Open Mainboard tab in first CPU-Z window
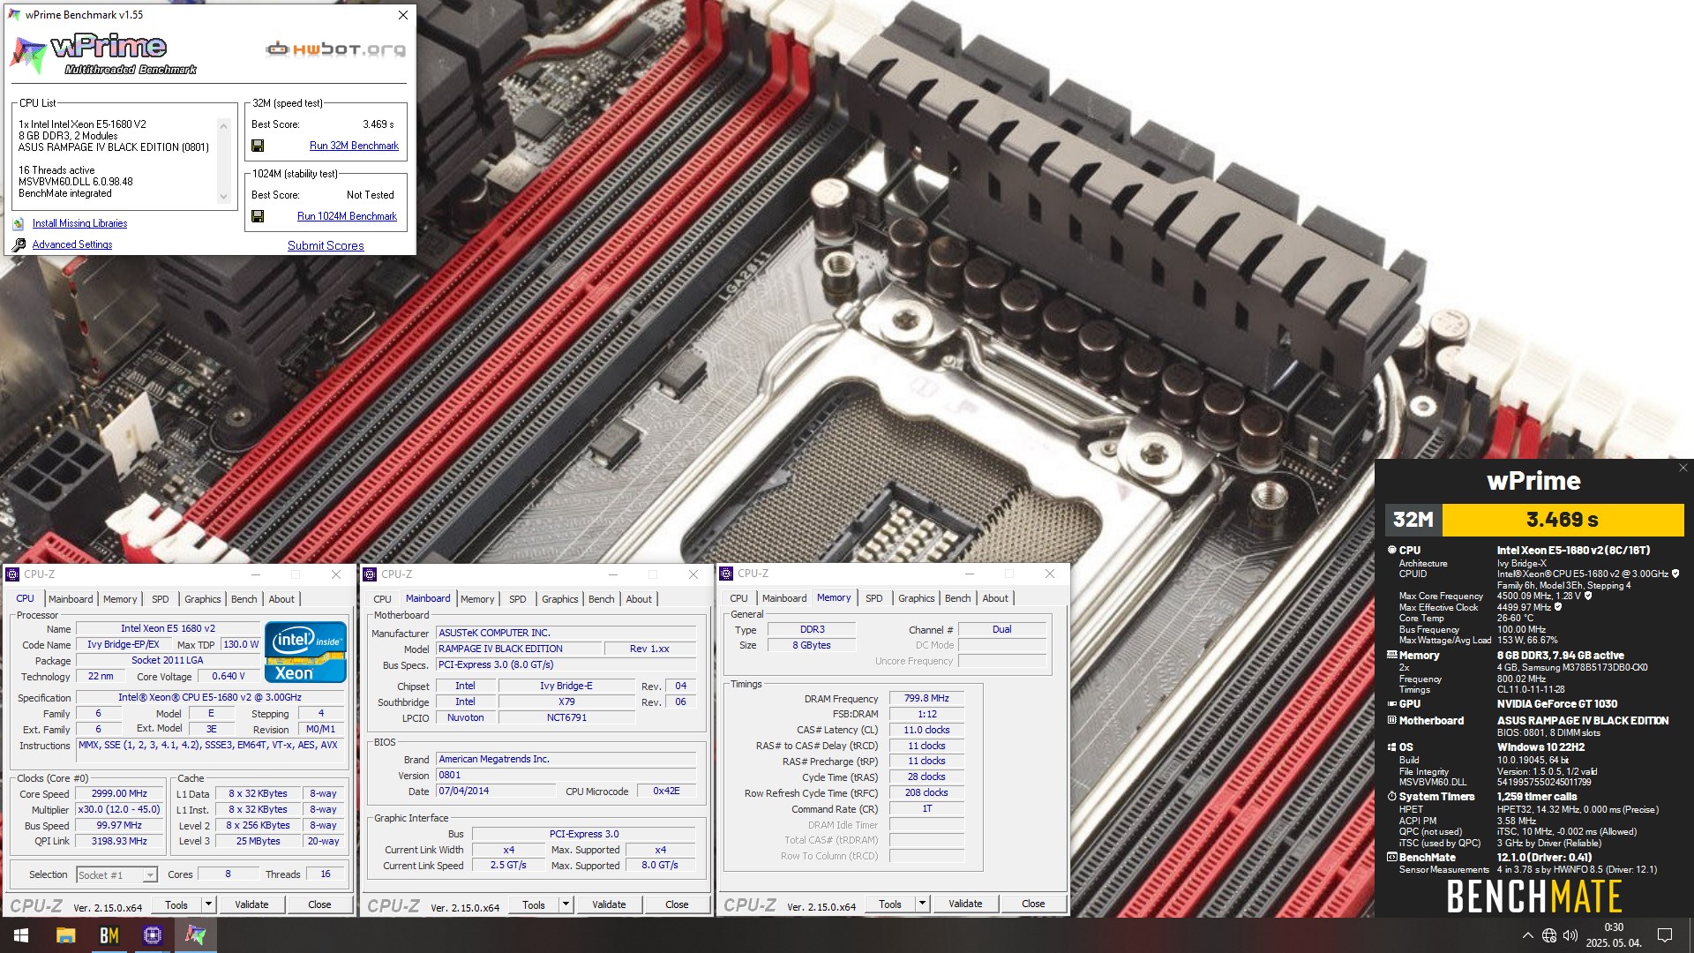 (x=71, y=599)
